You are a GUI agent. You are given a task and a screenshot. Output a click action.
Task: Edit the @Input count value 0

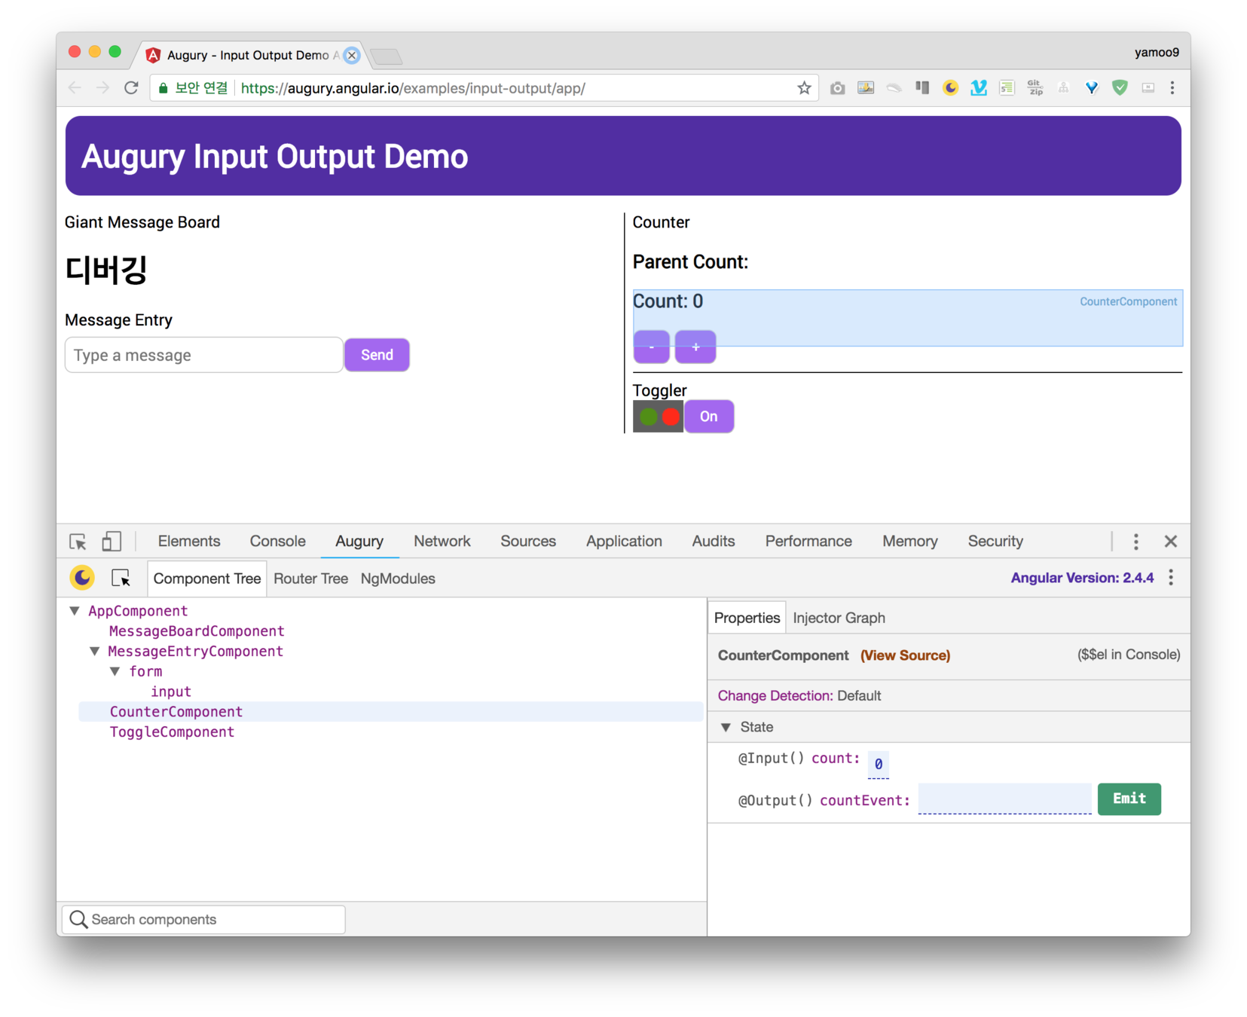[x=878, y=764]
